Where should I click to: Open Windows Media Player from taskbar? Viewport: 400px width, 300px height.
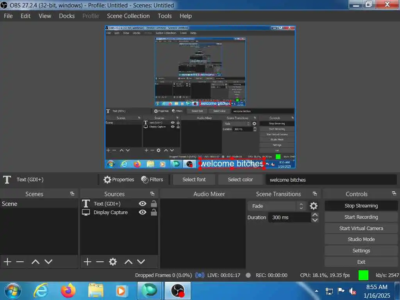coord(121,291)
